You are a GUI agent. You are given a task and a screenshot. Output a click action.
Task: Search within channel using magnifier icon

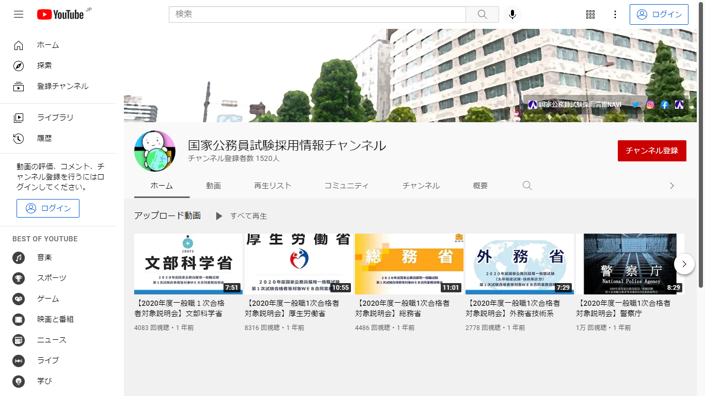(x=527, y=186)
